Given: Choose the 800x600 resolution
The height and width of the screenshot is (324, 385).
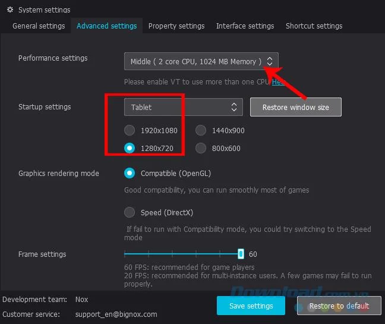Looking at the screenshot, I should click(201, 148).
